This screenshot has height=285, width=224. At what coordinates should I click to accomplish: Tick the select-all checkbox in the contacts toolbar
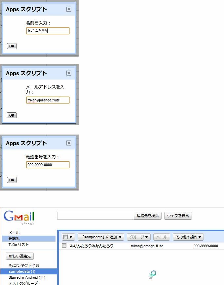pyautogui.click(x=65, y=237)
